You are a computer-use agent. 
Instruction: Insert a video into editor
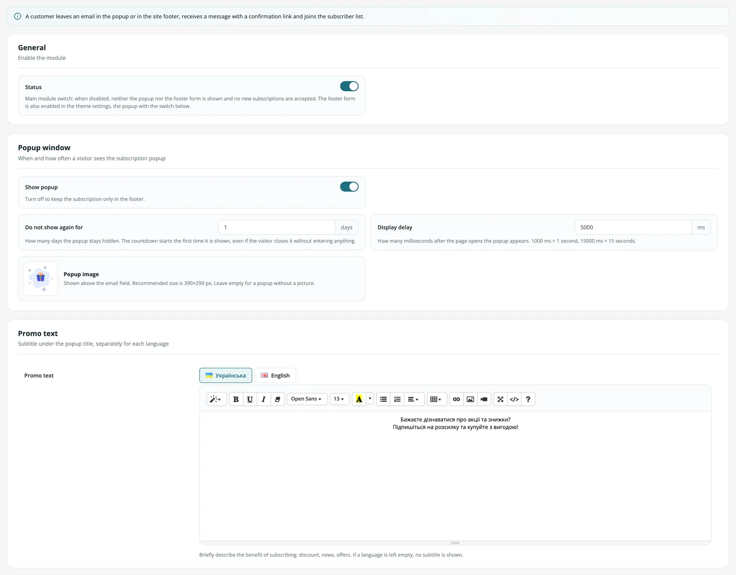(x=484, y=399)
